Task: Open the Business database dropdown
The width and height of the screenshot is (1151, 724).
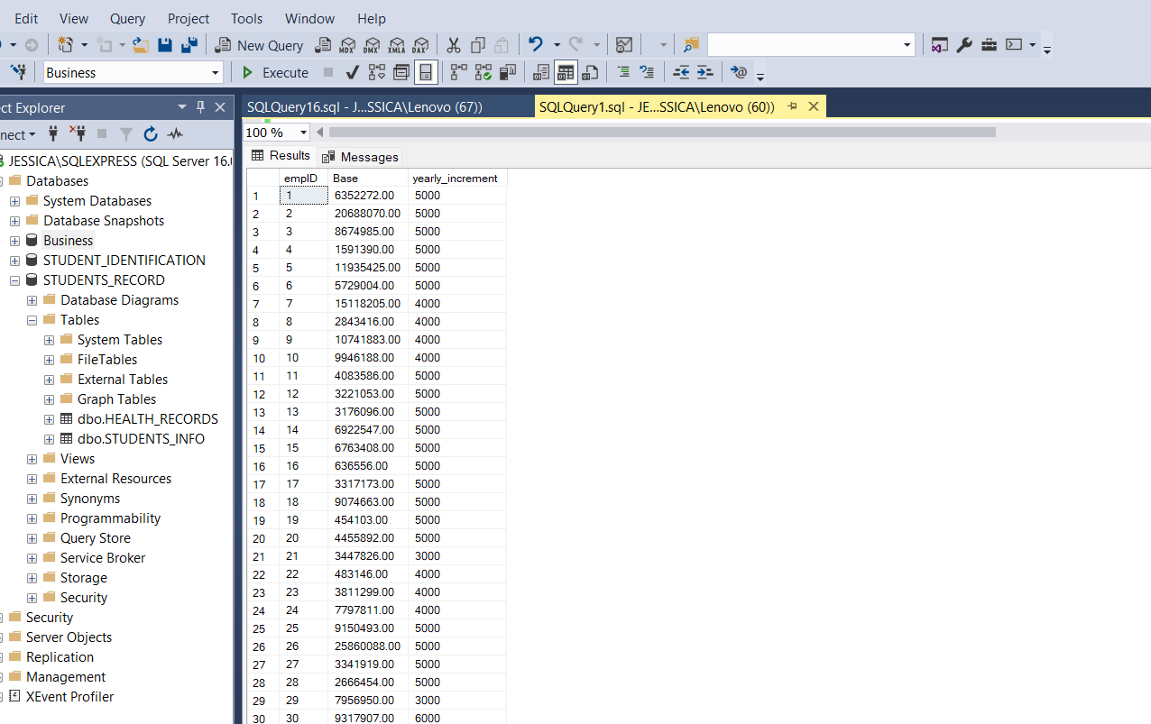Action: (x=215, y=72)
